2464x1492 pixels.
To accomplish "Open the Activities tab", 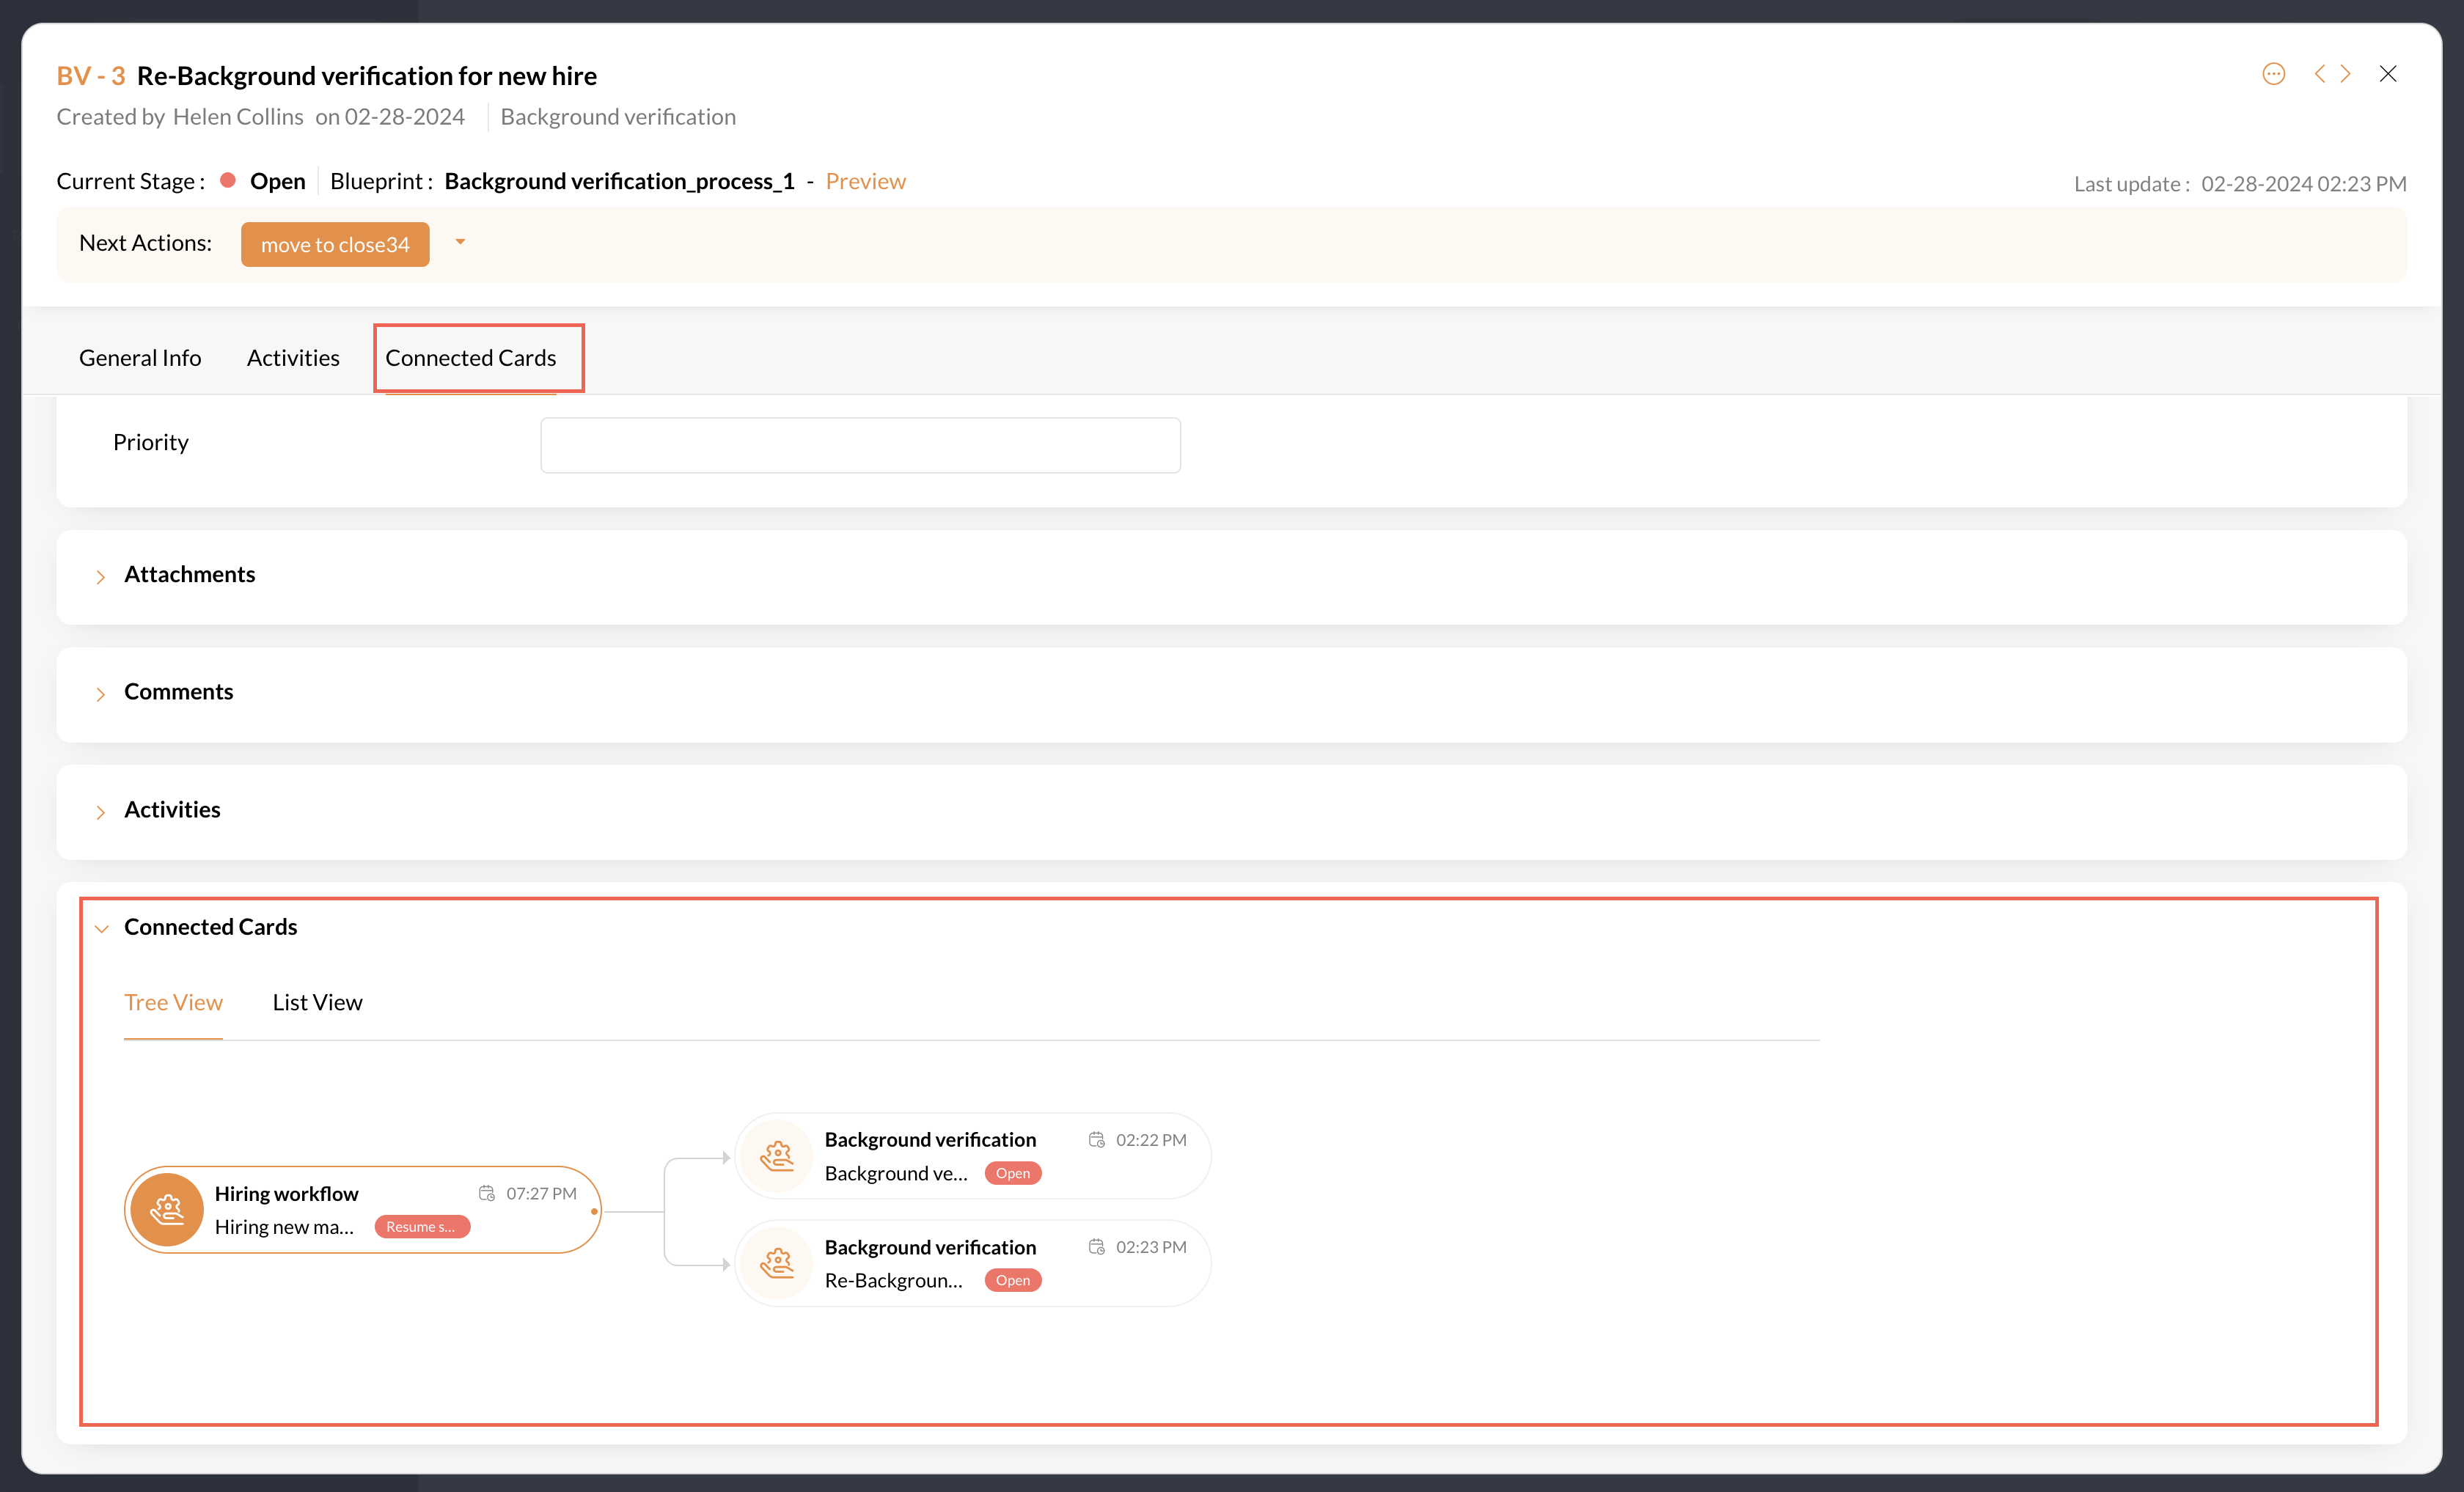I will coord(293,358).
